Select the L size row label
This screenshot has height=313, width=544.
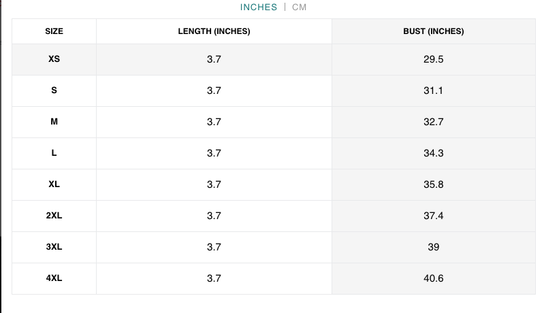pyautogui.click(x=54, y=153)
